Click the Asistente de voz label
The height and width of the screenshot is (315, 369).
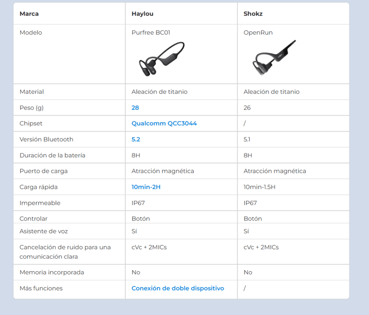[x=44, y=231]
